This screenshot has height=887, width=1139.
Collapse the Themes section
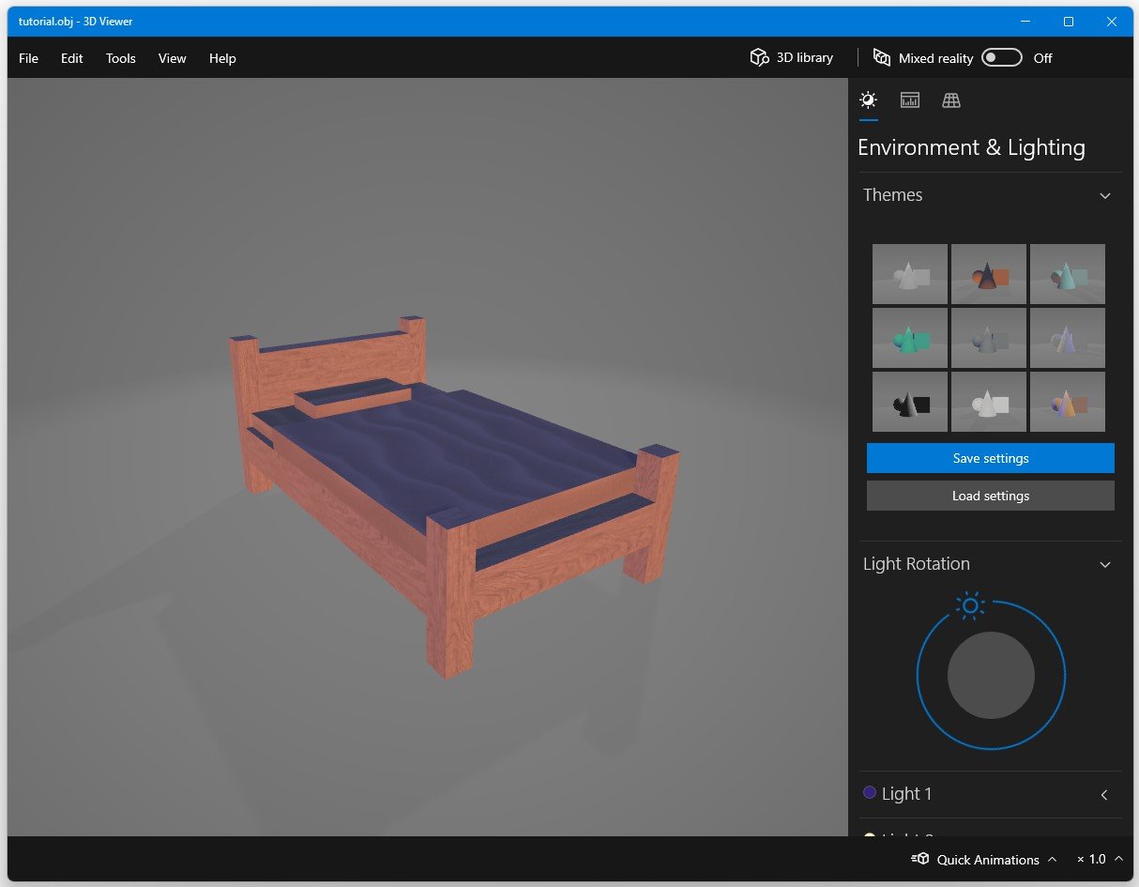(x=1104, y=195)
